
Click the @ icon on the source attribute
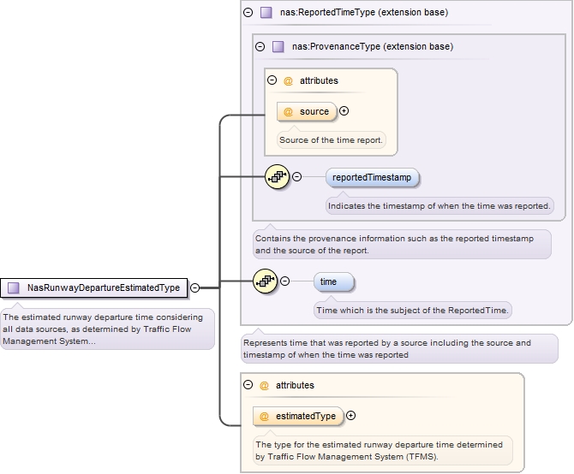289,111
